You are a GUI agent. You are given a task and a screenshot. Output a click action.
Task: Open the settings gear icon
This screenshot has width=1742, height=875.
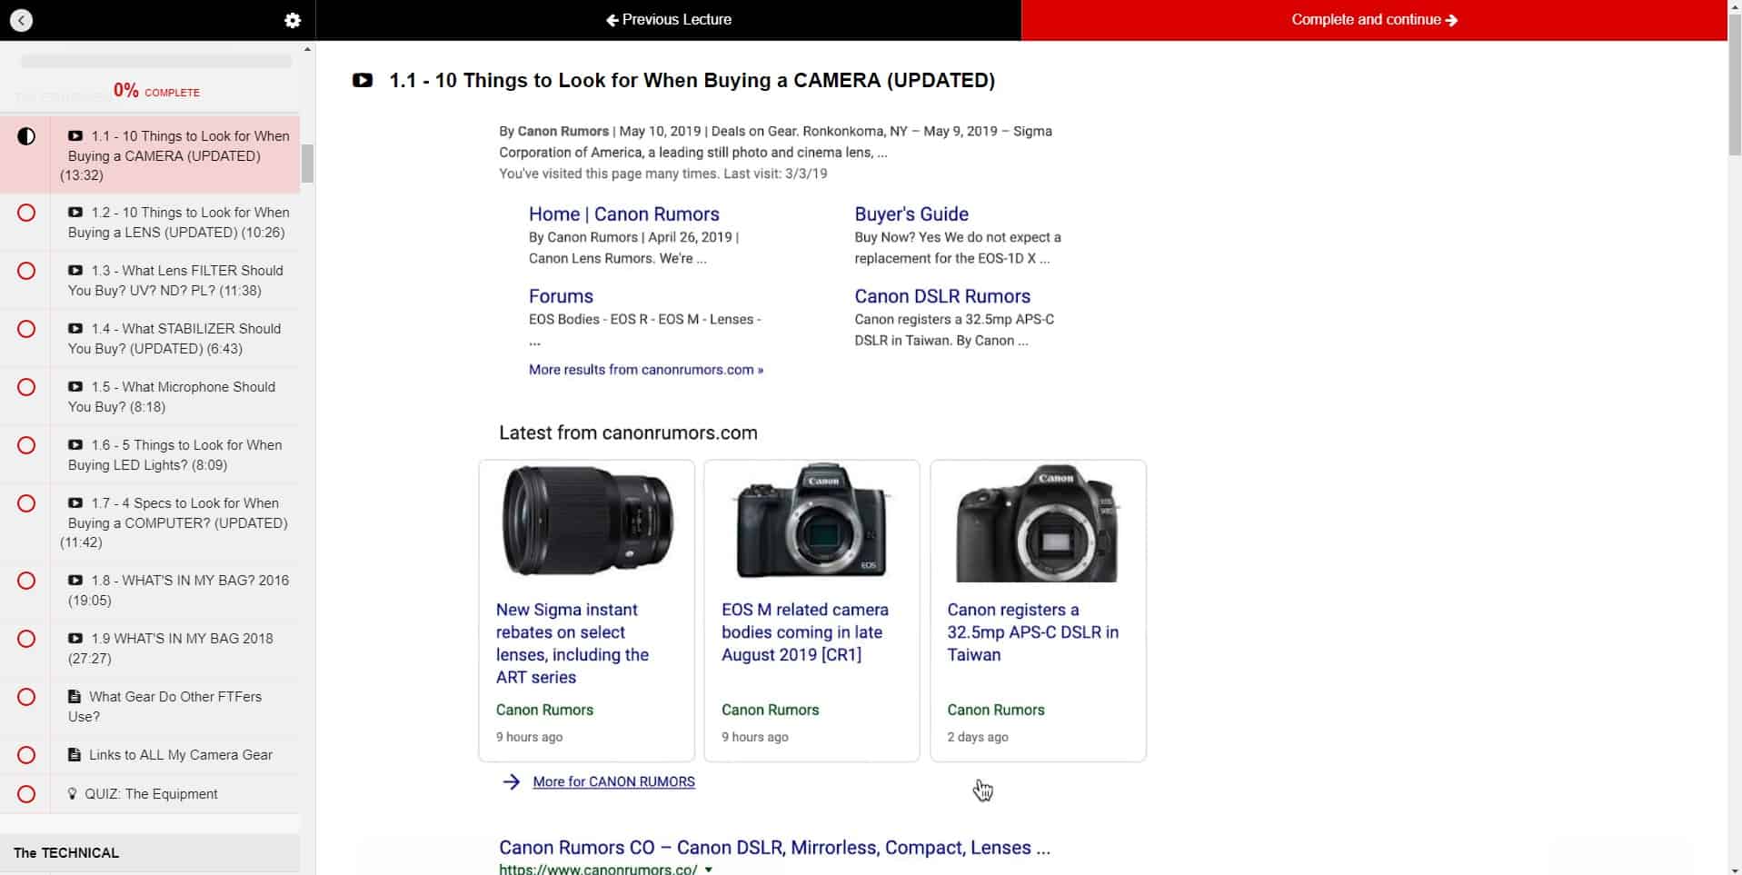[292, 20]
